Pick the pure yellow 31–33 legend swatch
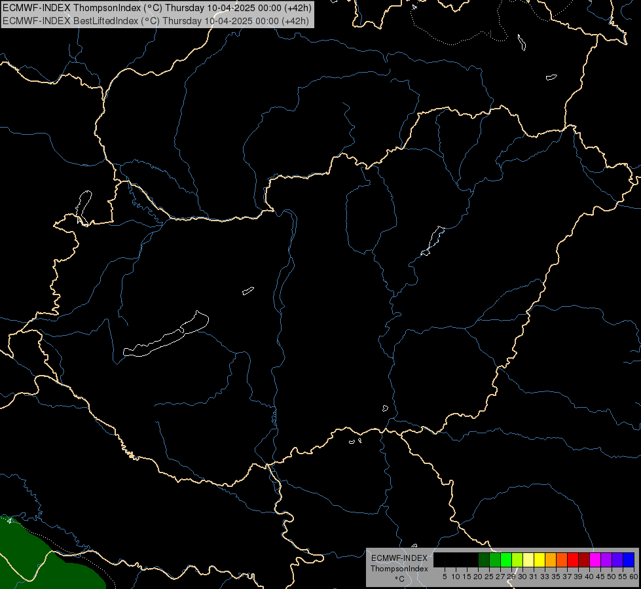 click(x=540, y=560)
